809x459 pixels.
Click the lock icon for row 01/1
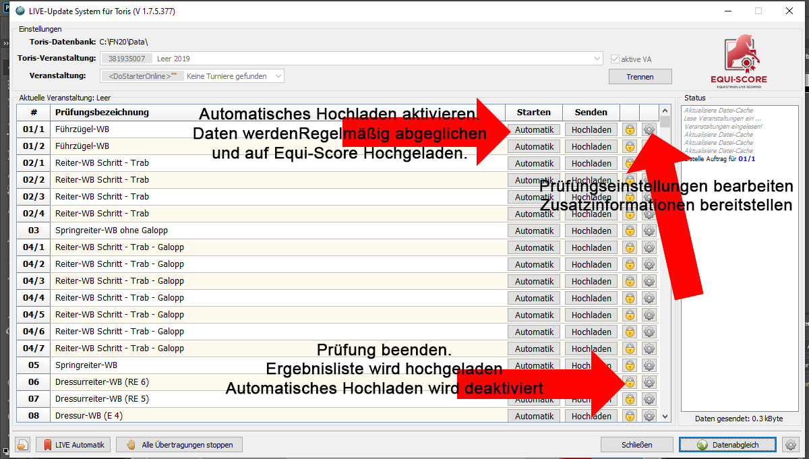point(630,129)
